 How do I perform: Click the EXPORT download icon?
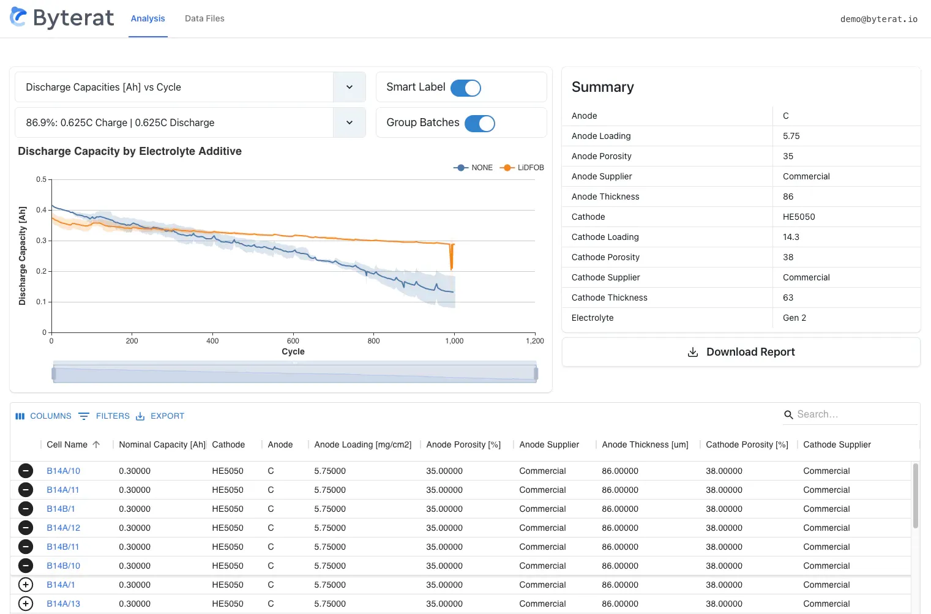(140, 416)
